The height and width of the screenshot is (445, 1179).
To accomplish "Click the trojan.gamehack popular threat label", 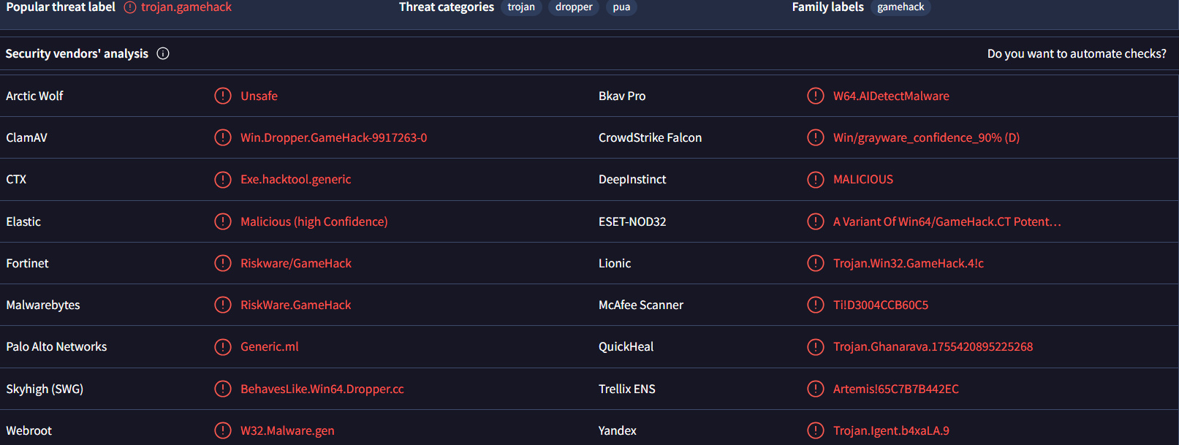I will click(186, 7).
